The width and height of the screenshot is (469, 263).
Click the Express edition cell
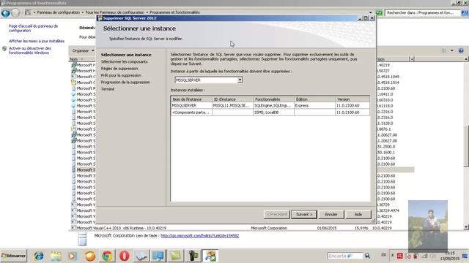[314, 105]
